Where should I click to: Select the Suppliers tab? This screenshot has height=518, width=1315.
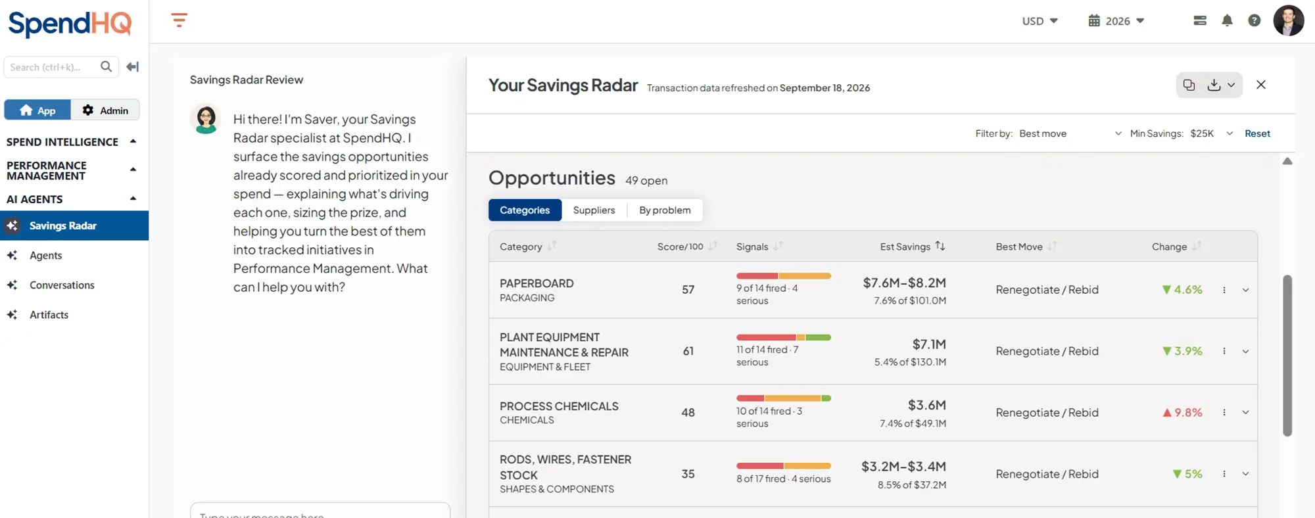pos(594,210)
